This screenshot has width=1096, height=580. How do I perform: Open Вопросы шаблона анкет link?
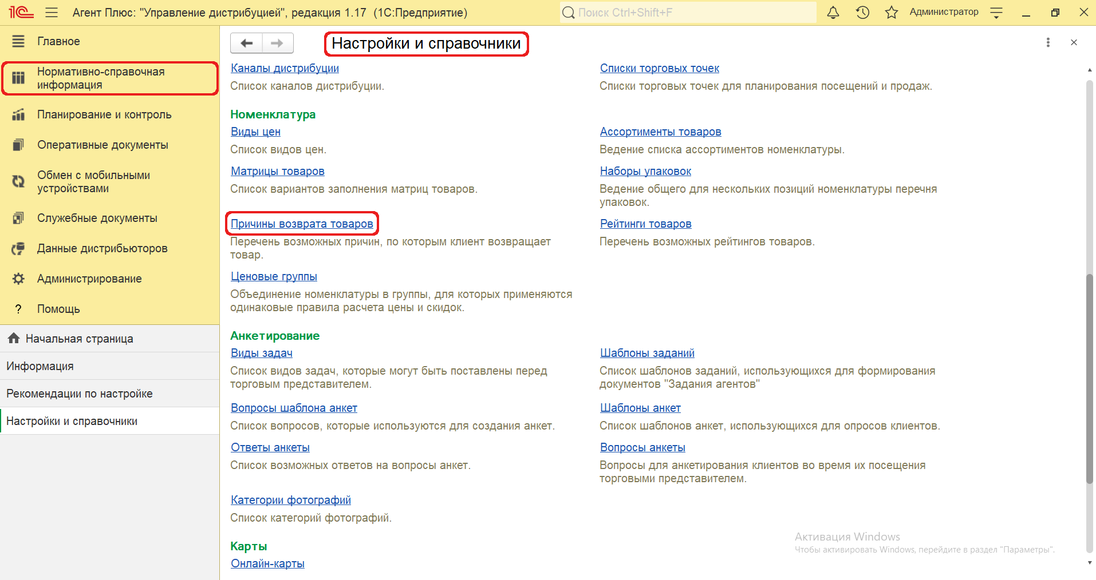click(294, 408)
